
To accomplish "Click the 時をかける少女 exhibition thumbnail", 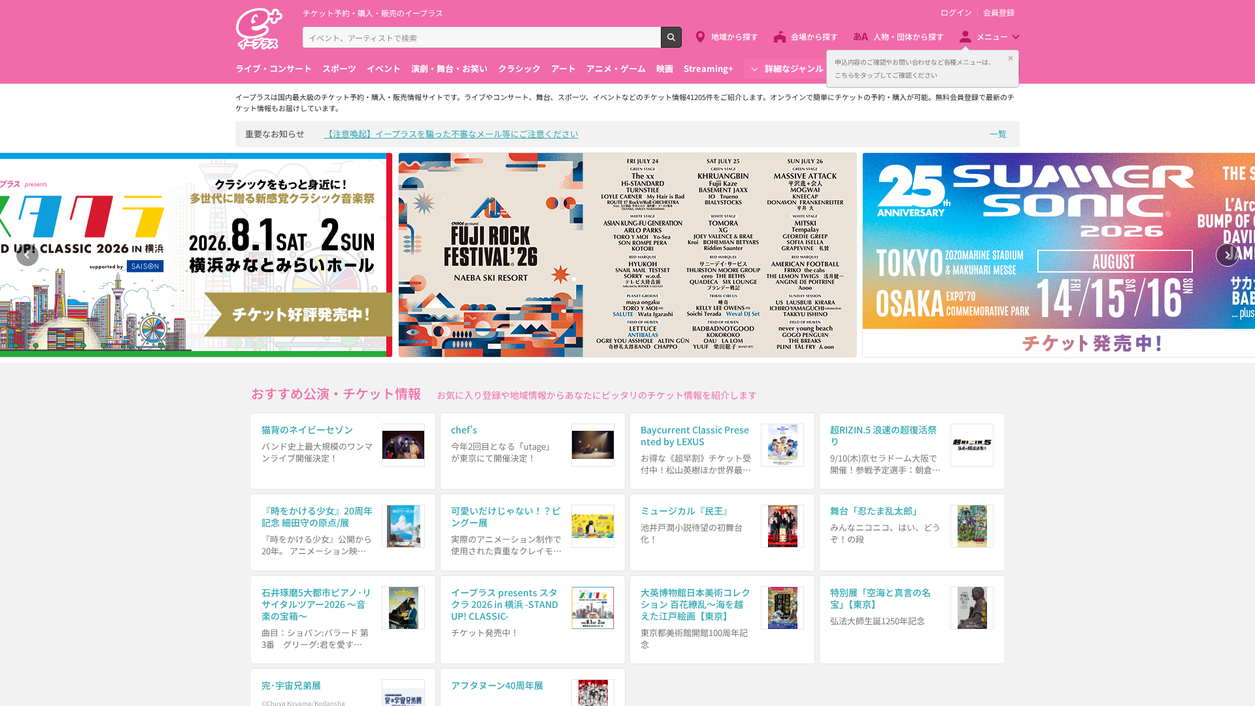I will [403, 526].
